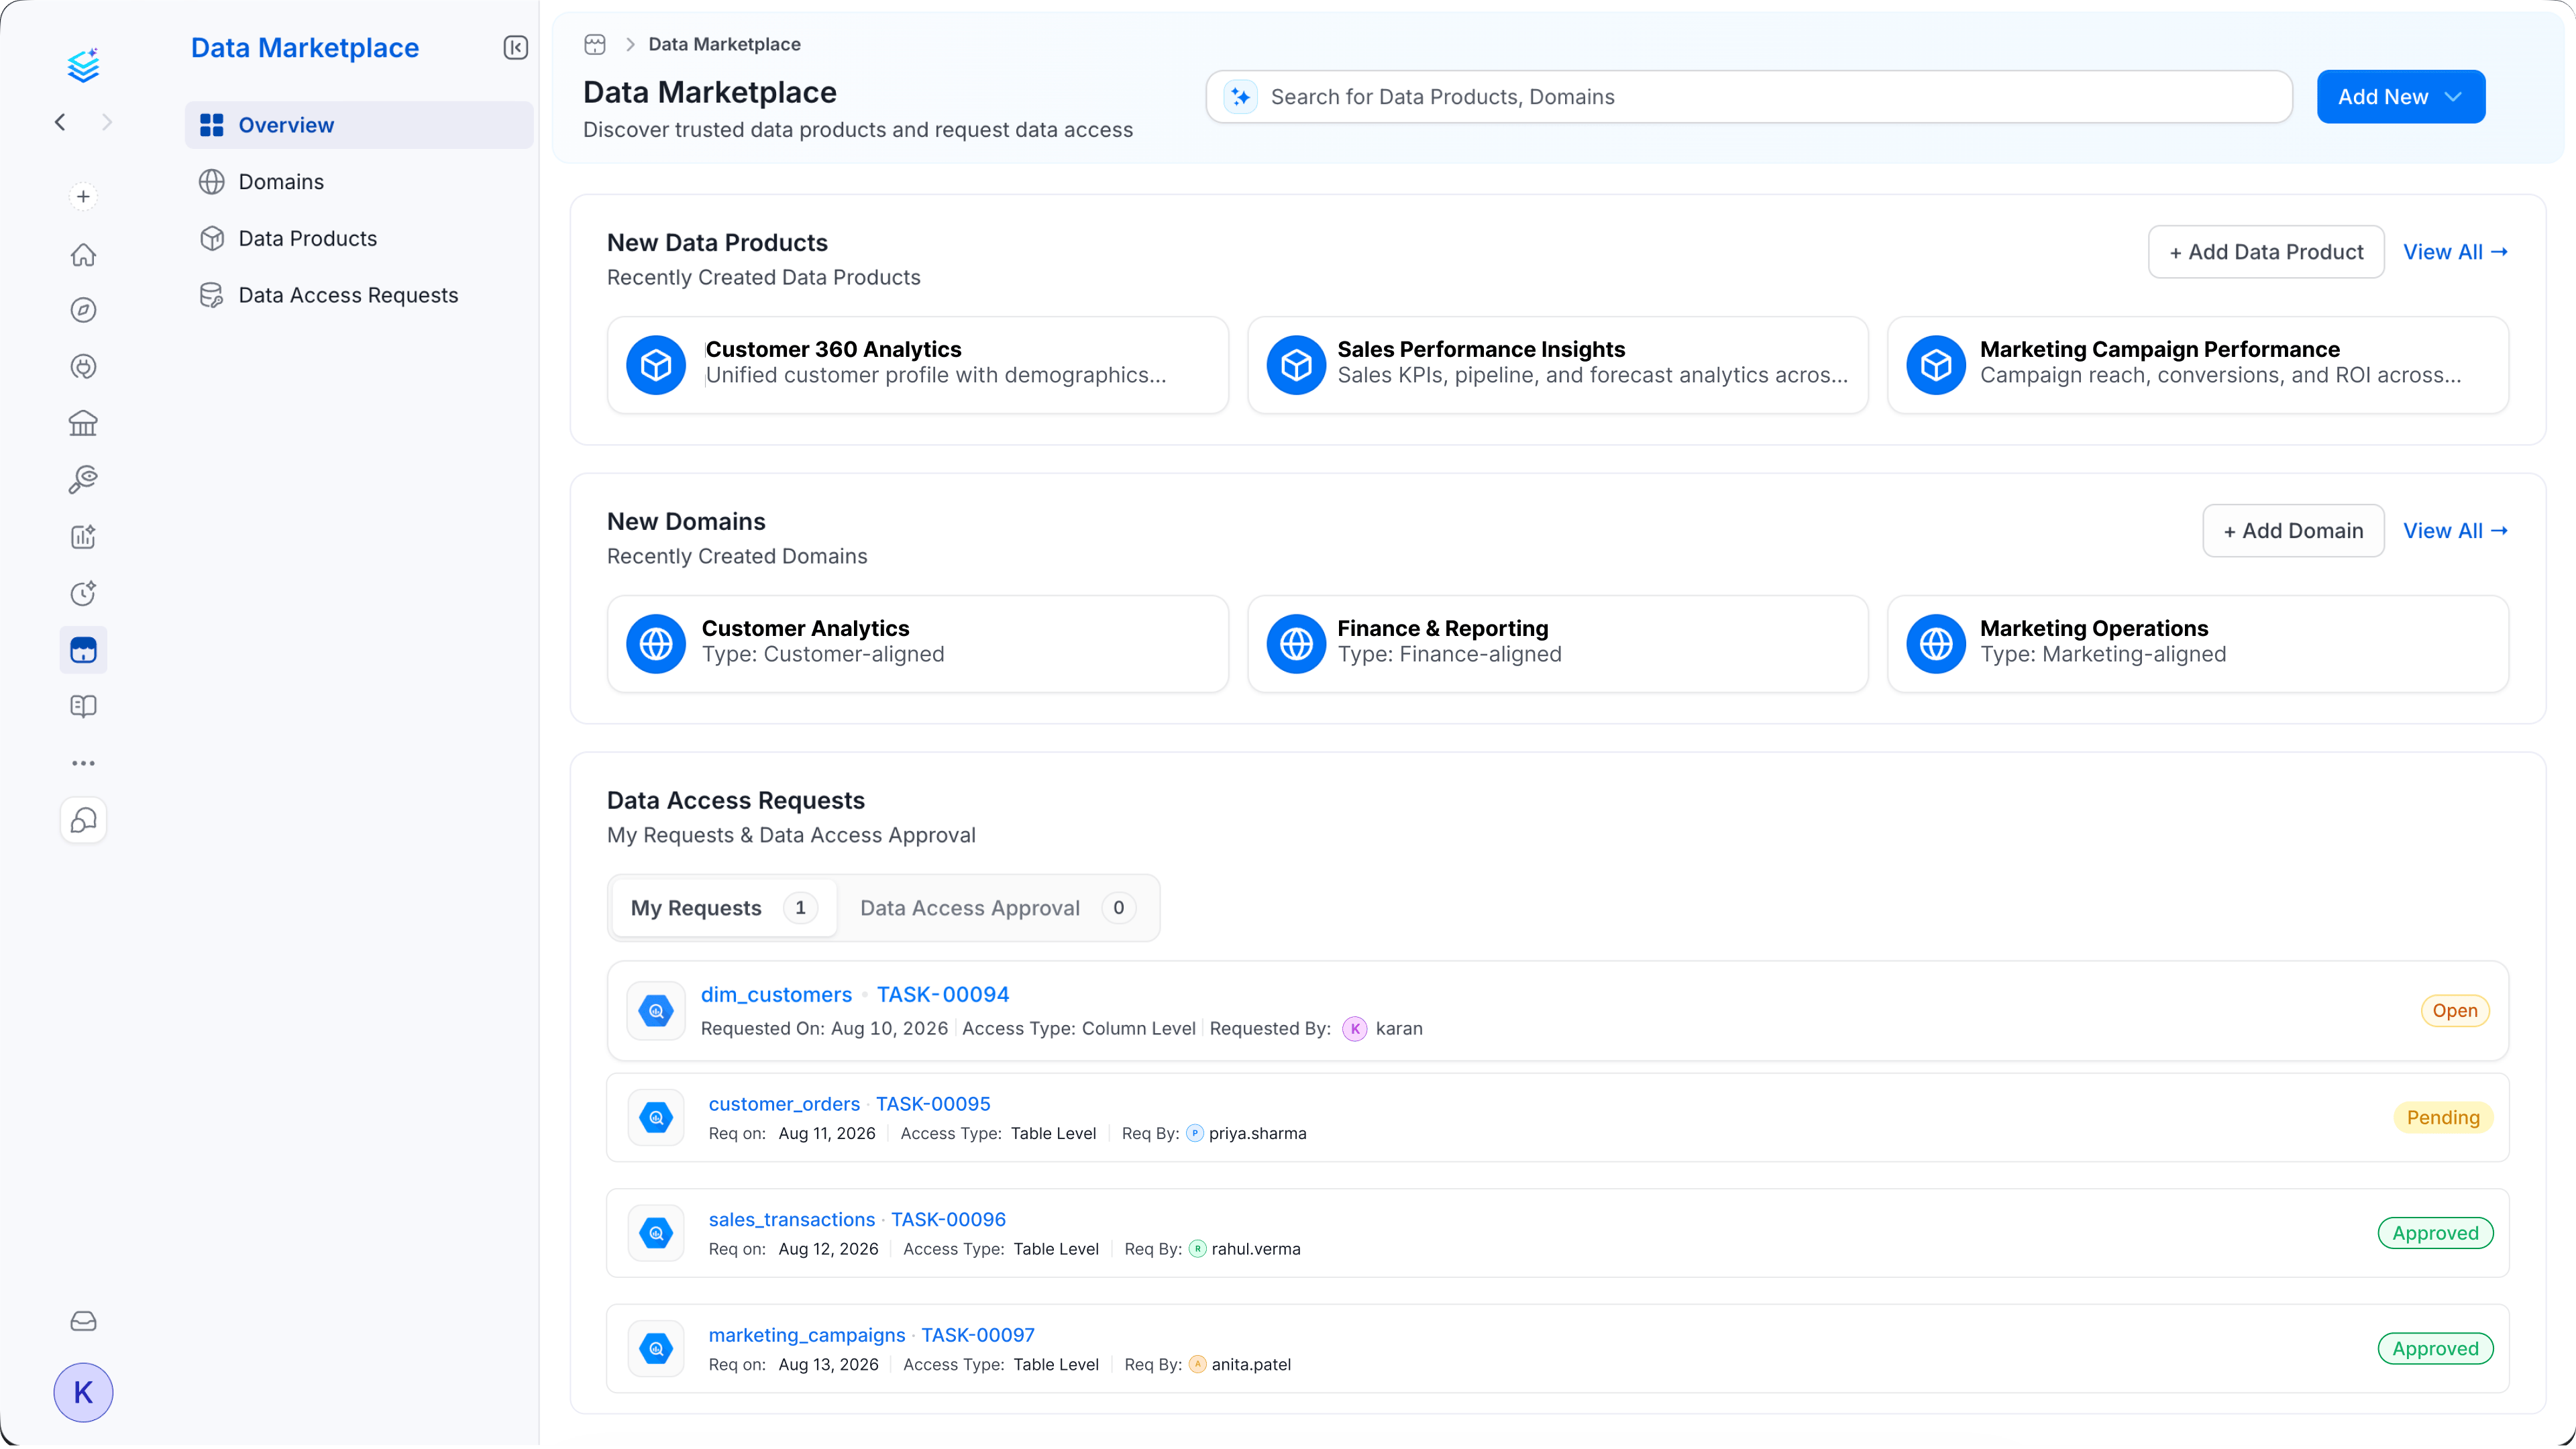
Task: Click Approved badge on sales_transactions row
Action: pyautogui.click(x=2435, y=1233)
